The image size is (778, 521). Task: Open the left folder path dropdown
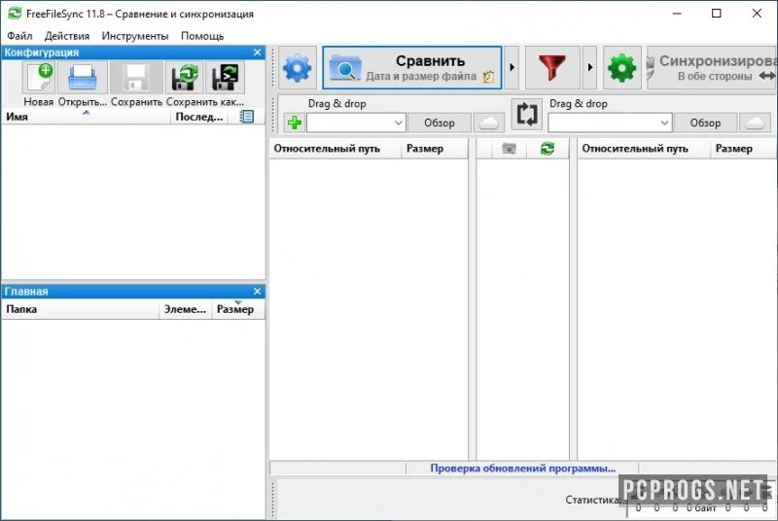(x=398, y=122)
